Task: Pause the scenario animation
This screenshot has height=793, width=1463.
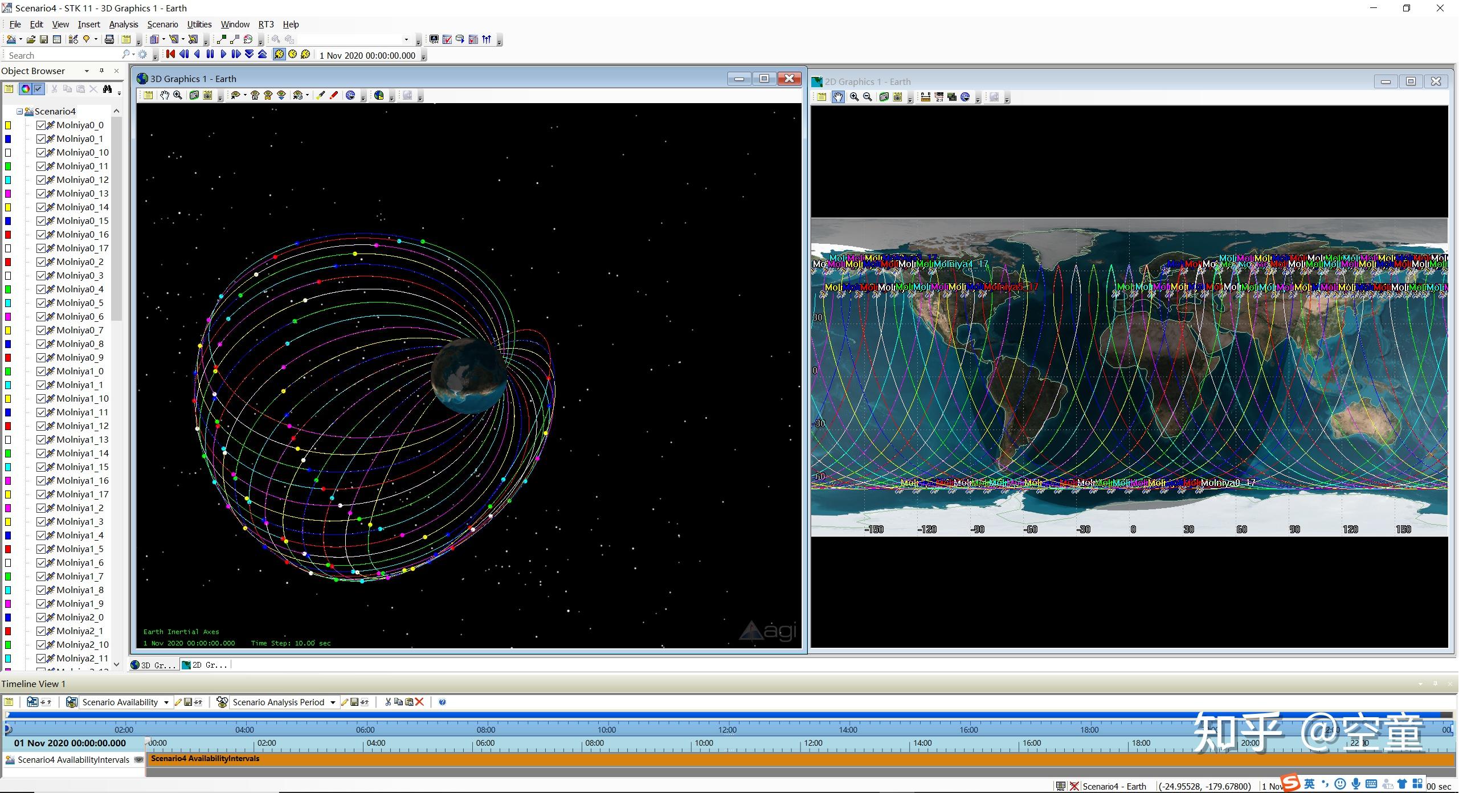Action: pos(210,54)
